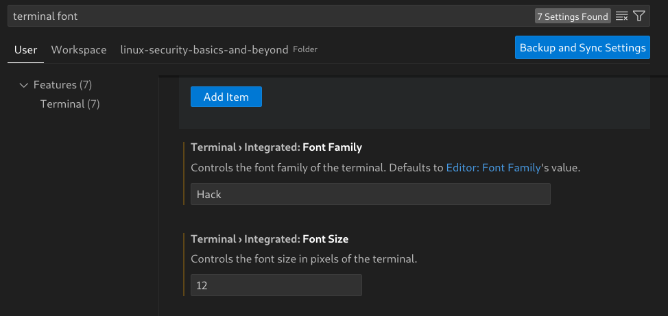Screen dimensions: 668x316
Task: Clear the settings search input
Action: click(622, 16)
